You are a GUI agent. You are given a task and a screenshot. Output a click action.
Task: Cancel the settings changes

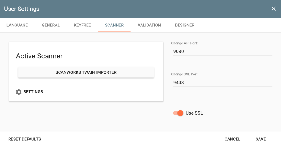(x=232, y=139)
